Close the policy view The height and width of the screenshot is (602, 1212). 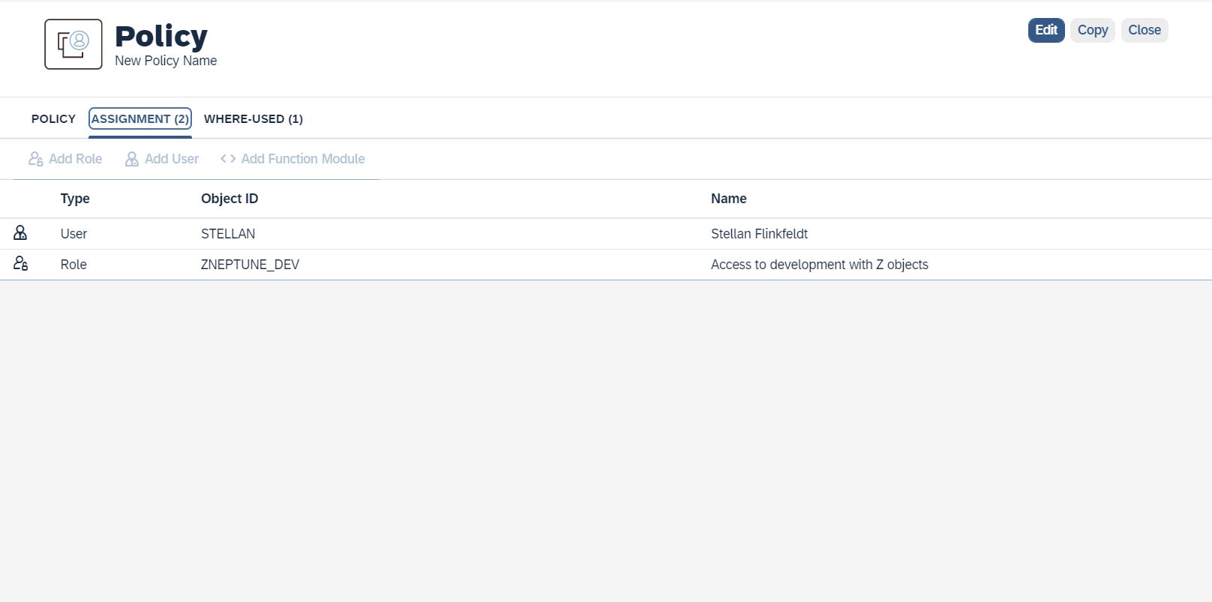click(x=1144, y=30)
